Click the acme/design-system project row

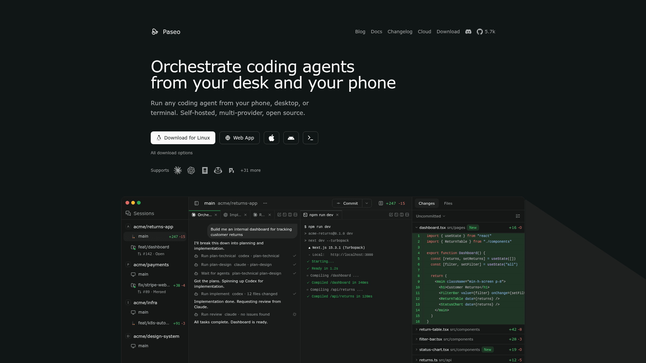point(155,336)
